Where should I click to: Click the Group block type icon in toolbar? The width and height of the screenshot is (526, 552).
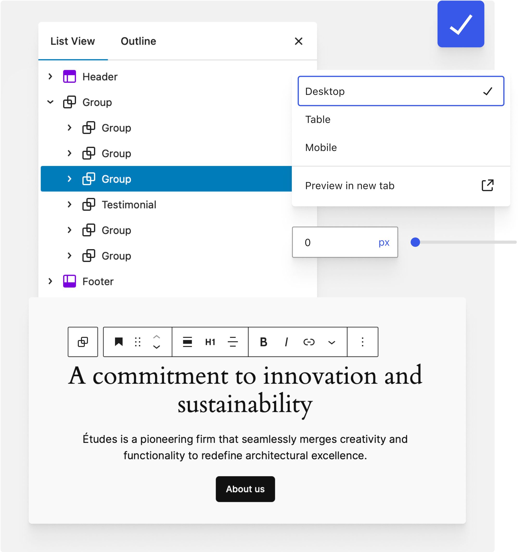coord(83,342)
